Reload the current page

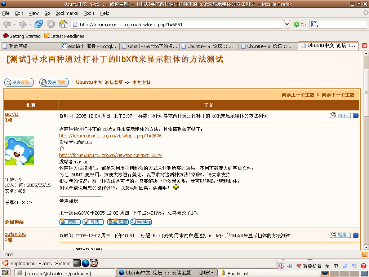coord(39,24)
